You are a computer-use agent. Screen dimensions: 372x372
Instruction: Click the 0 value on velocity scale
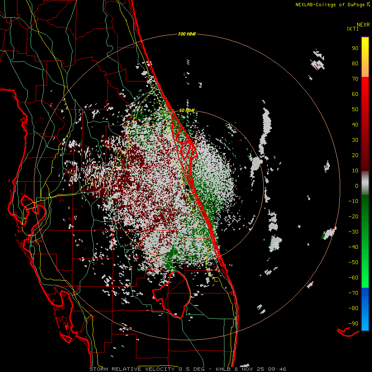pyautogui.click(x=357, y=186)
